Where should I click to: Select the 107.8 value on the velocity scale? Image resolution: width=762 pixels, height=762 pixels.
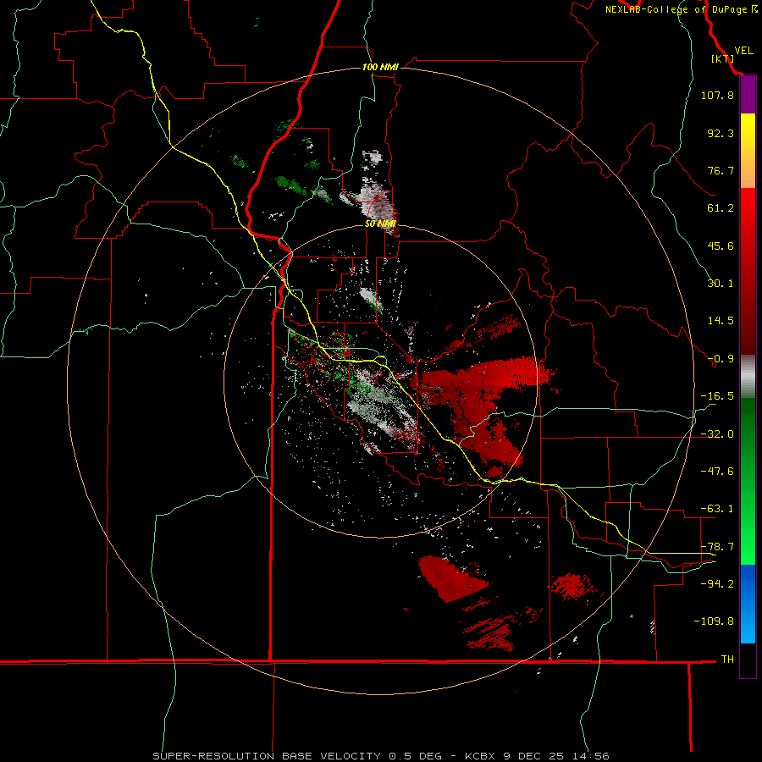tap(717, 95)
